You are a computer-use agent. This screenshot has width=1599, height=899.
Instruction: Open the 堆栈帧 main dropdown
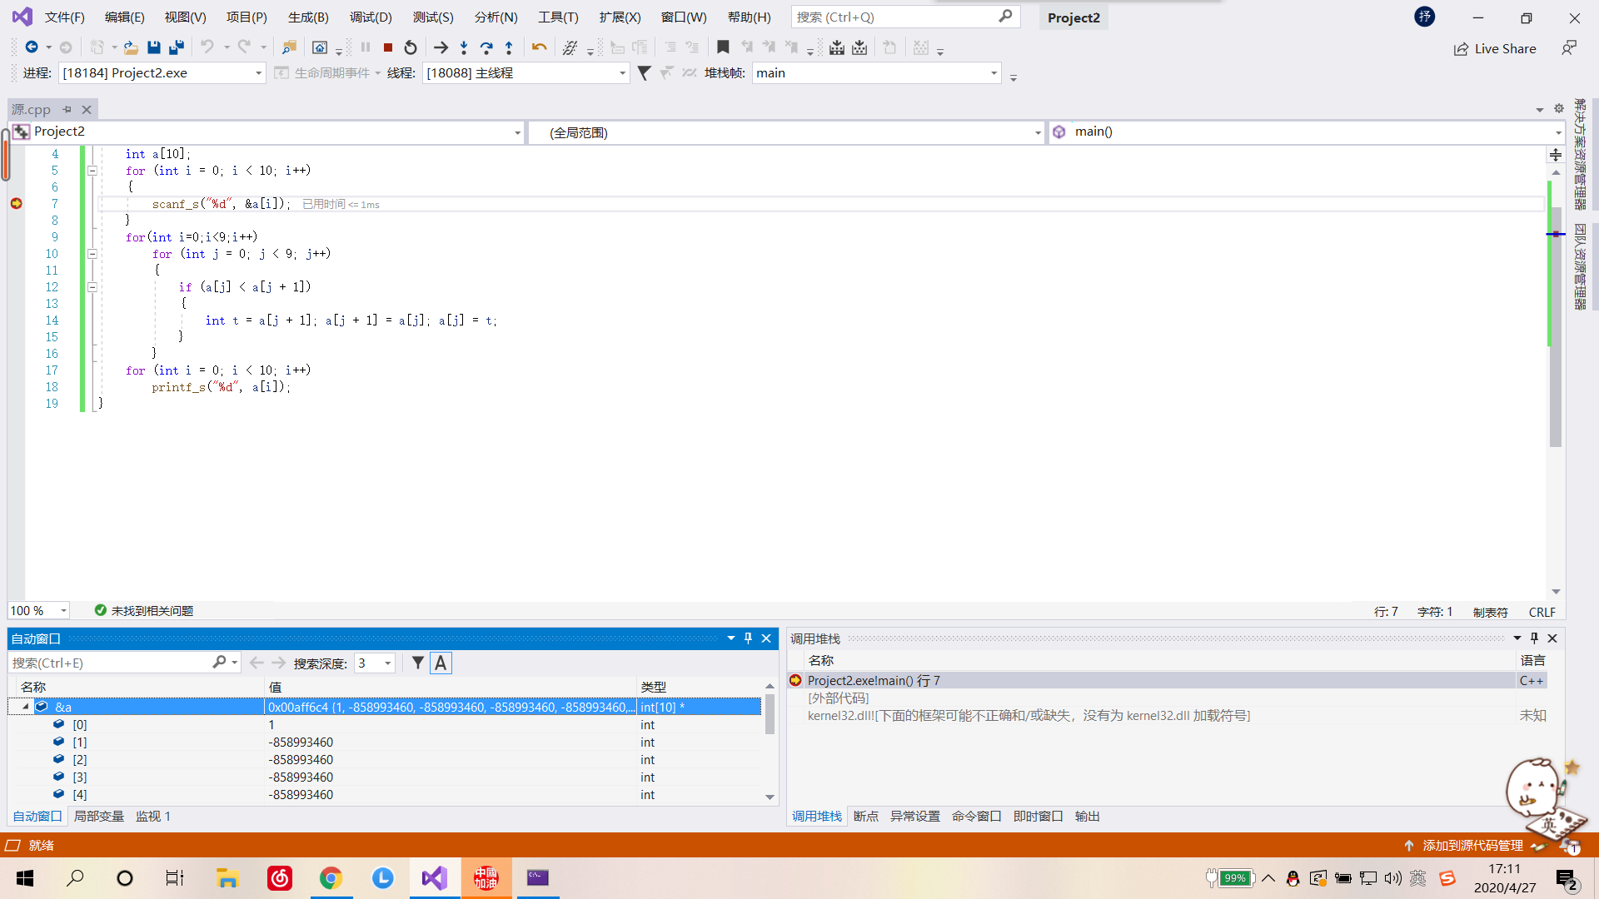click(994, 73)
